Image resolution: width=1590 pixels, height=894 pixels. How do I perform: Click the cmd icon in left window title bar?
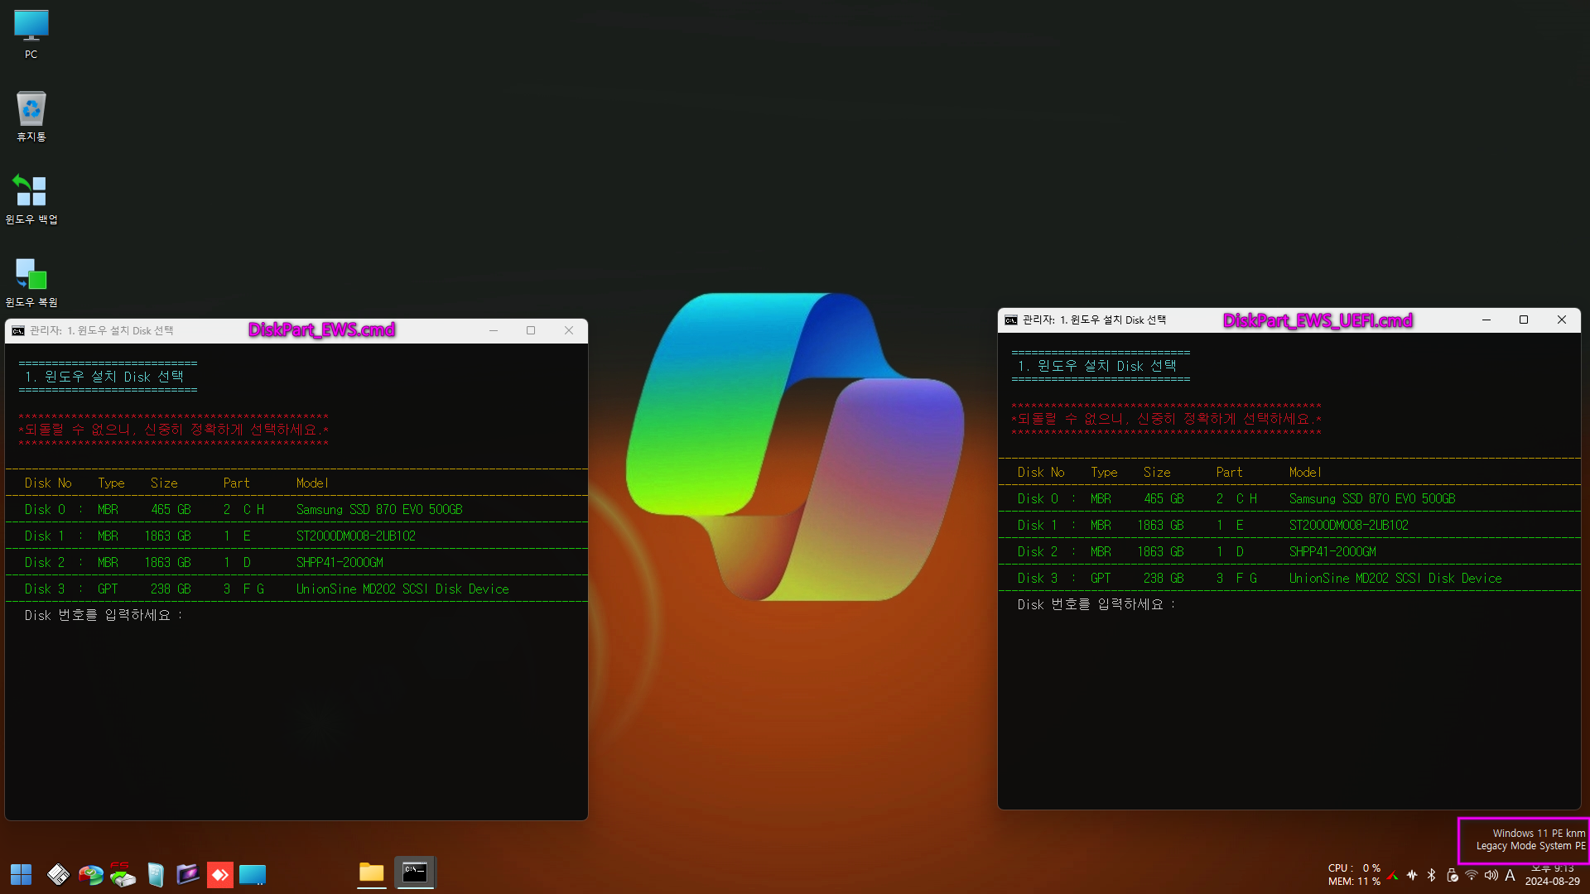point(18,331)
